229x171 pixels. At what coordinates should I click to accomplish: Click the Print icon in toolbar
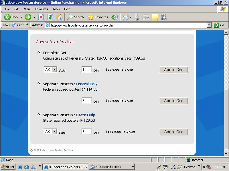point(137,17)
